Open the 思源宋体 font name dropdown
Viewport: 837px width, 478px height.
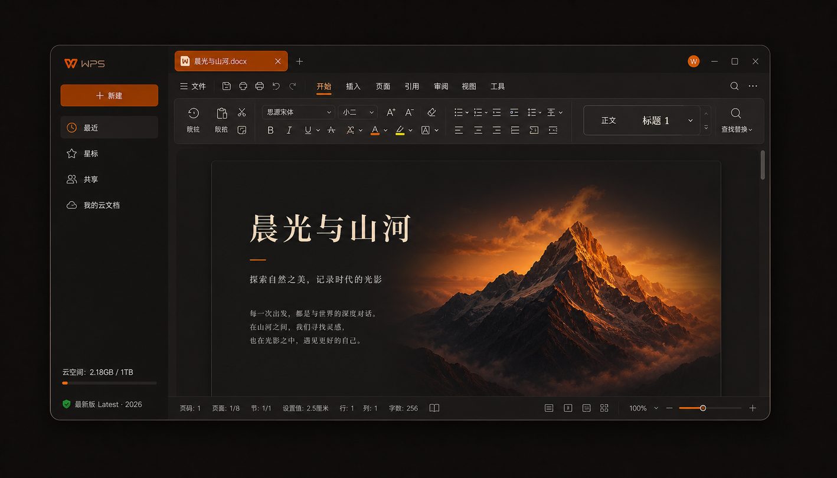click(x=299, y=112)
